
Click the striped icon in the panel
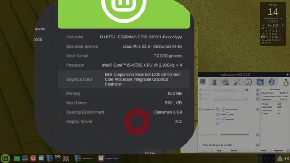point(66,158)
